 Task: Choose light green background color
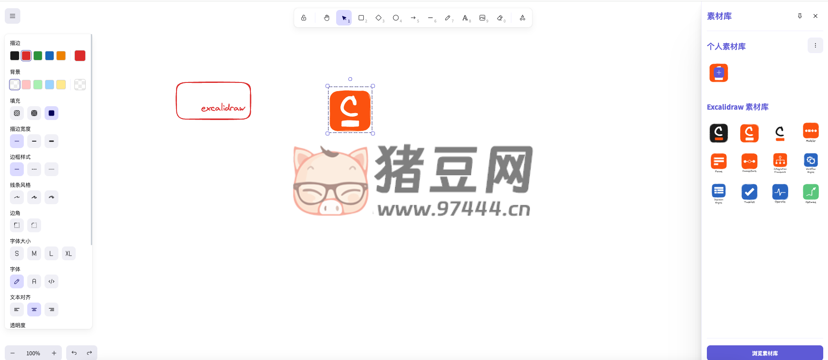point(38,85)
